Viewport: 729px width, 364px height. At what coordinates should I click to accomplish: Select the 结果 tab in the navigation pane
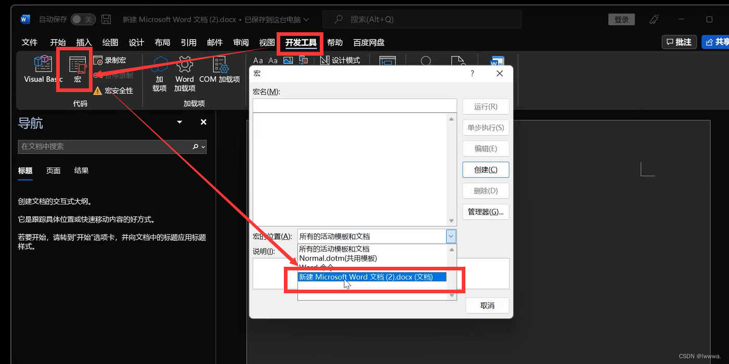(x=82, y=171)
